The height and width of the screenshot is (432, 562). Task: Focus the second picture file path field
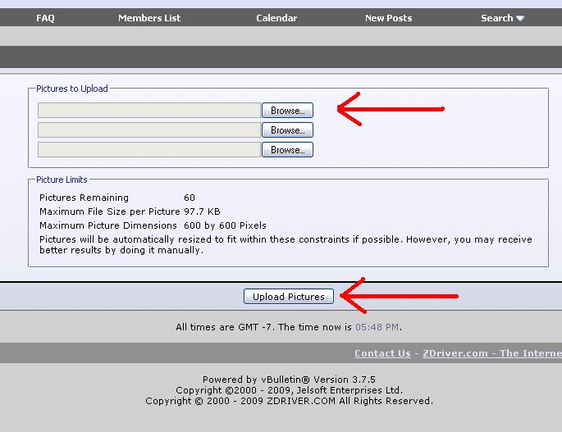149,130
